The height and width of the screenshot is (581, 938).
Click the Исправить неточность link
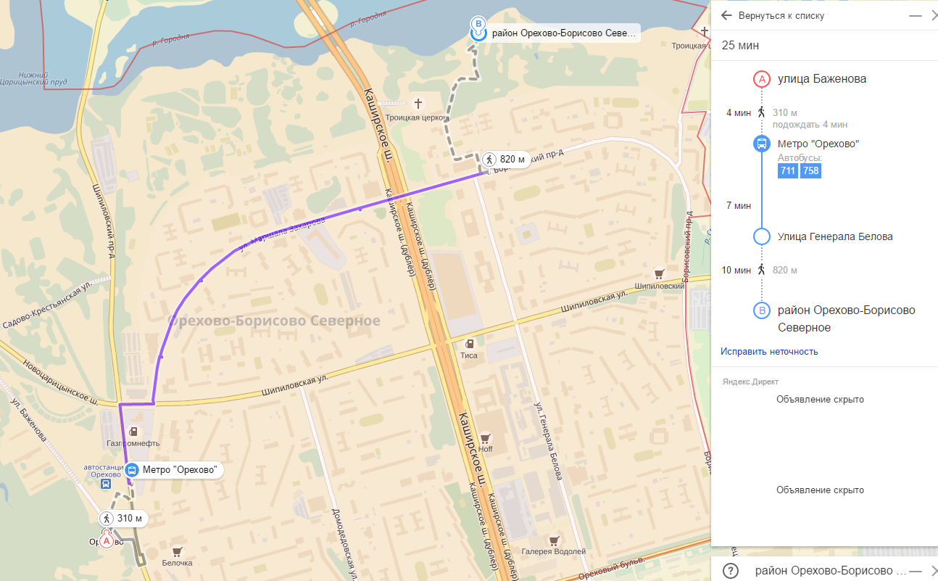click(769, 351)
